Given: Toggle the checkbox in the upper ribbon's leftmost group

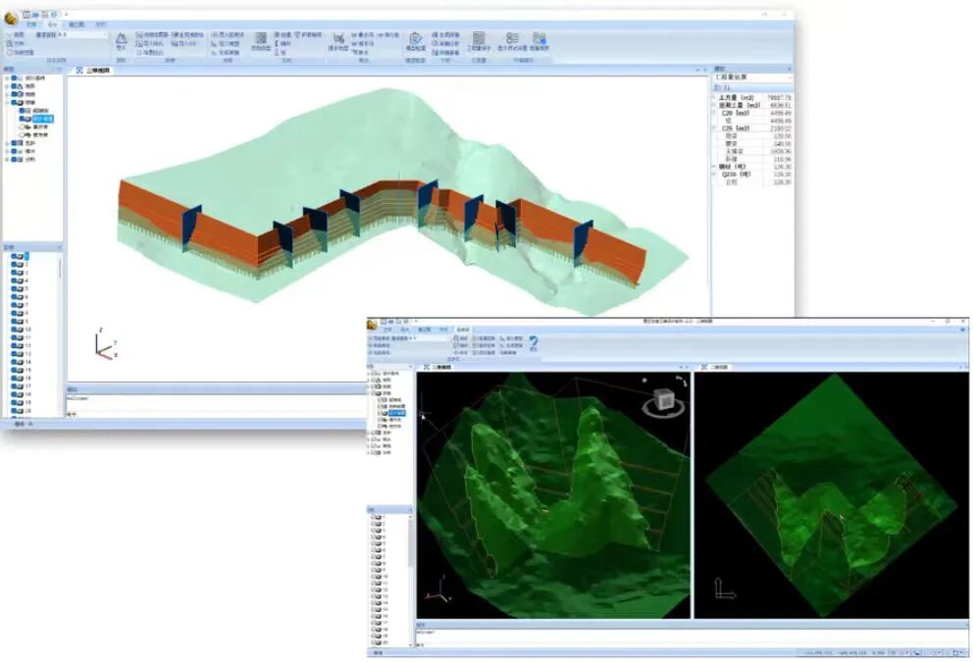Looking at the screenshot, I should [9, 53].
